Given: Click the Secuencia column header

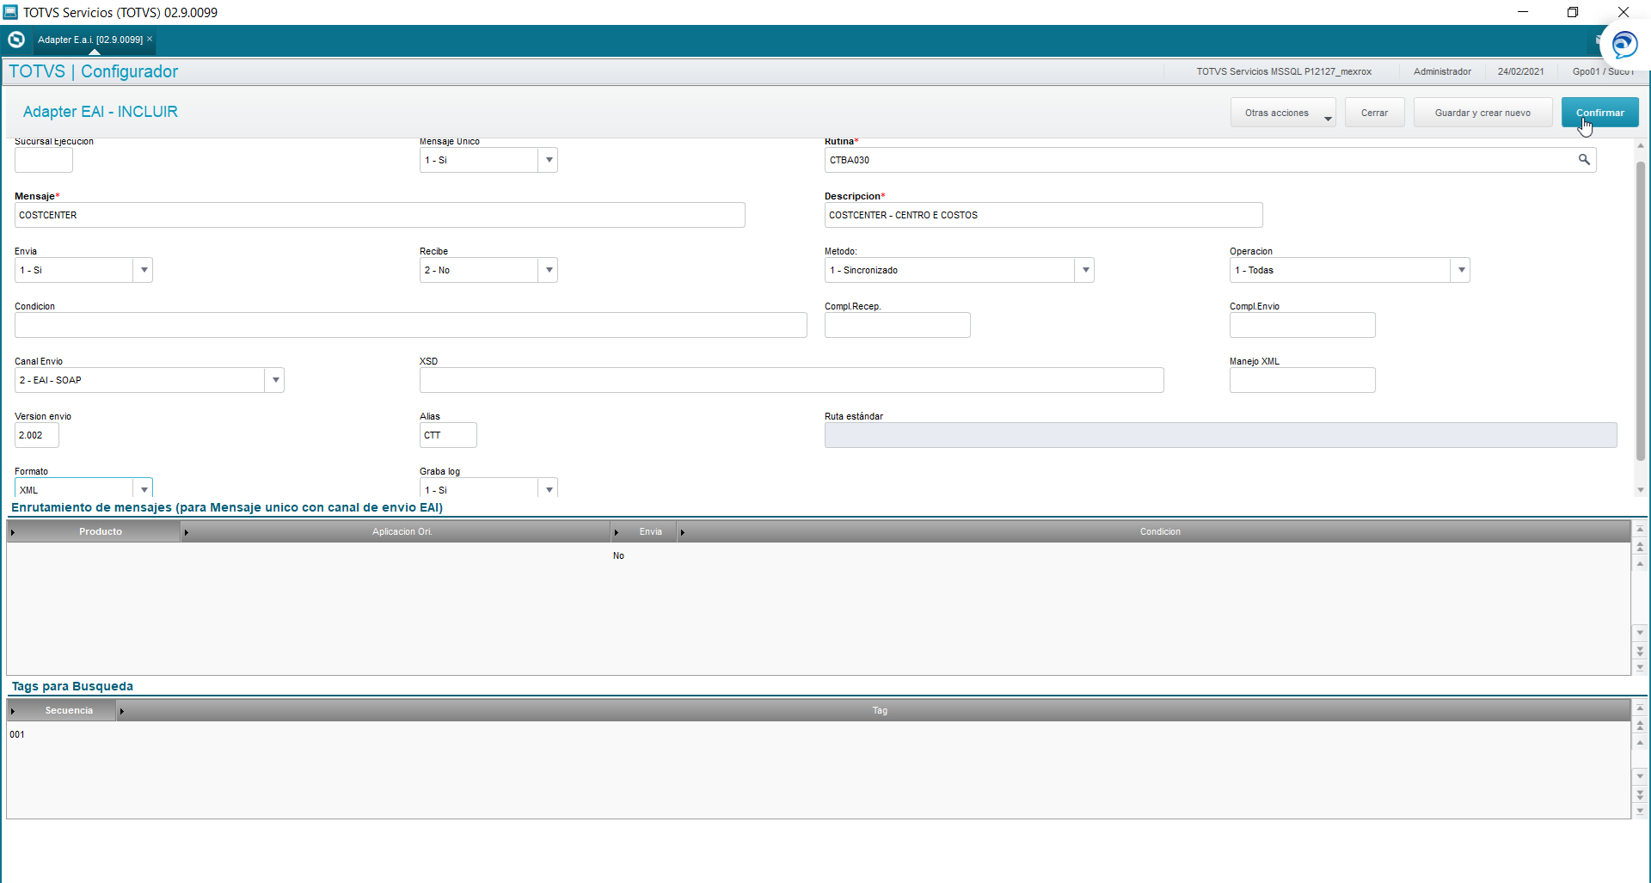Looking at the screenshot, I should [x=62, y=710].
